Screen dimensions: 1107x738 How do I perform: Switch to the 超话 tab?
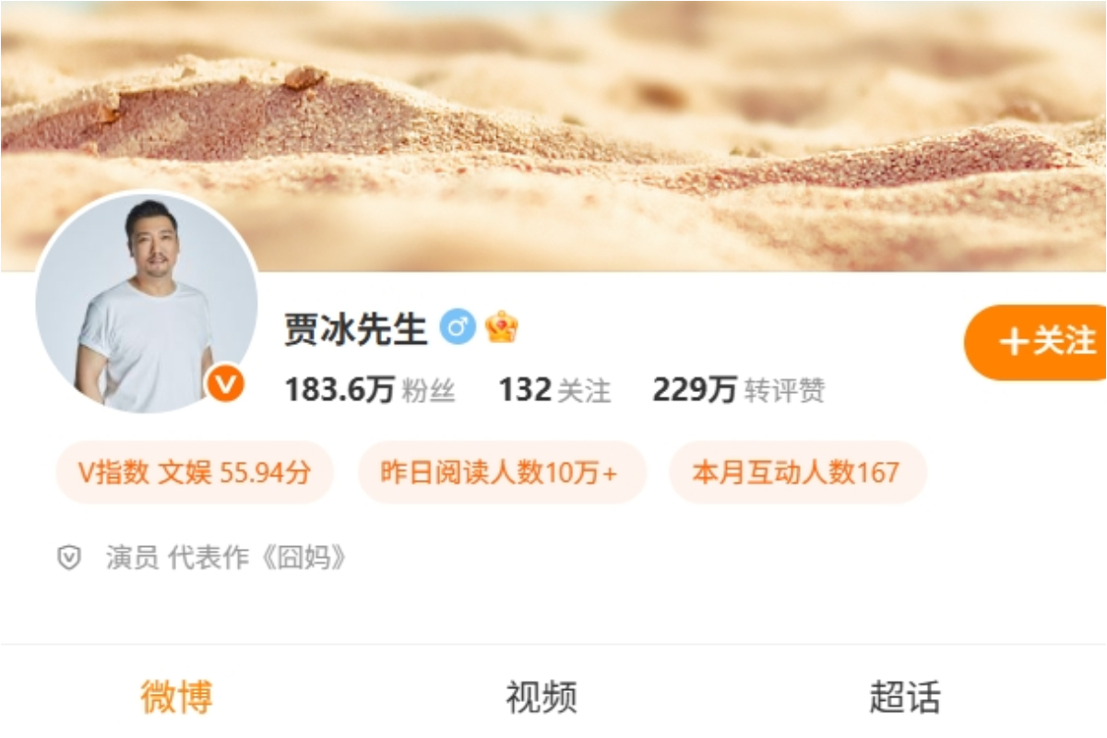click(x=905, y=696)
